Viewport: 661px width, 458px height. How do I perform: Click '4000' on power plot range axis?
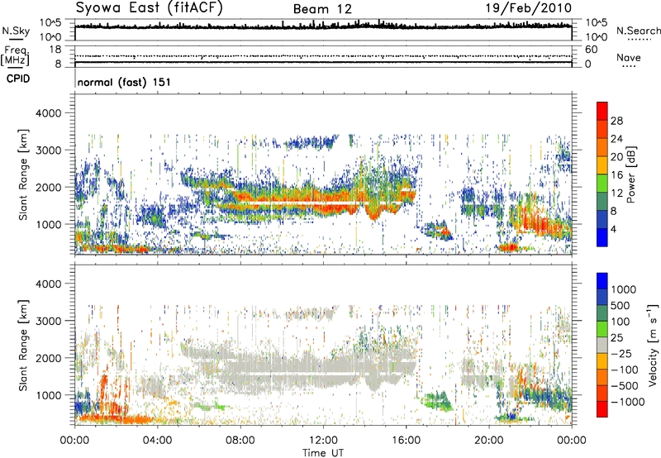pyautogui.click(x=48, y=113)
